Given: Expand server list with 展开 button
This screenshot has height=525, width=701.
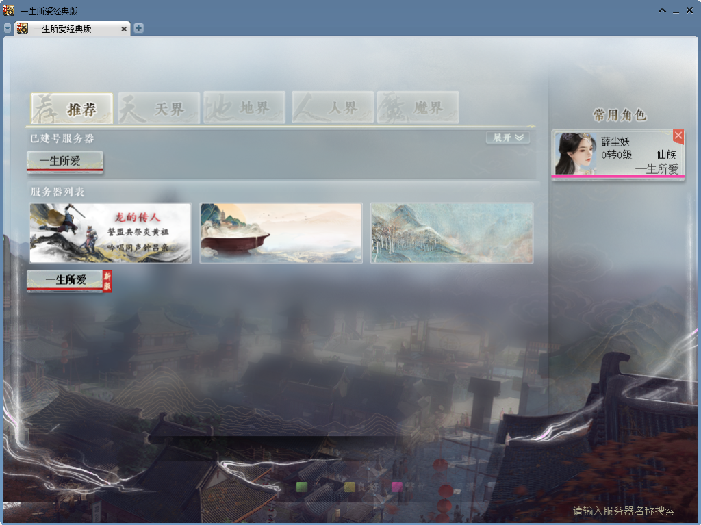Looking at the screenshot, I should [x=508, y=138].
